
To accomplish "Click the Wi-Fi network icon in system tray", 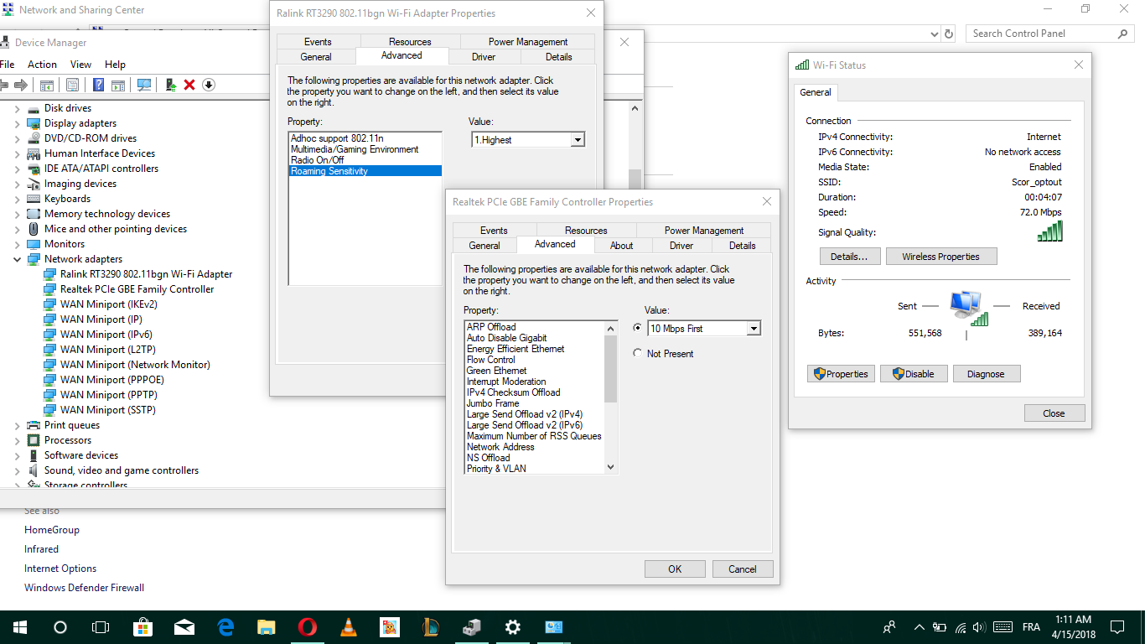I will (x=961, y=627).
